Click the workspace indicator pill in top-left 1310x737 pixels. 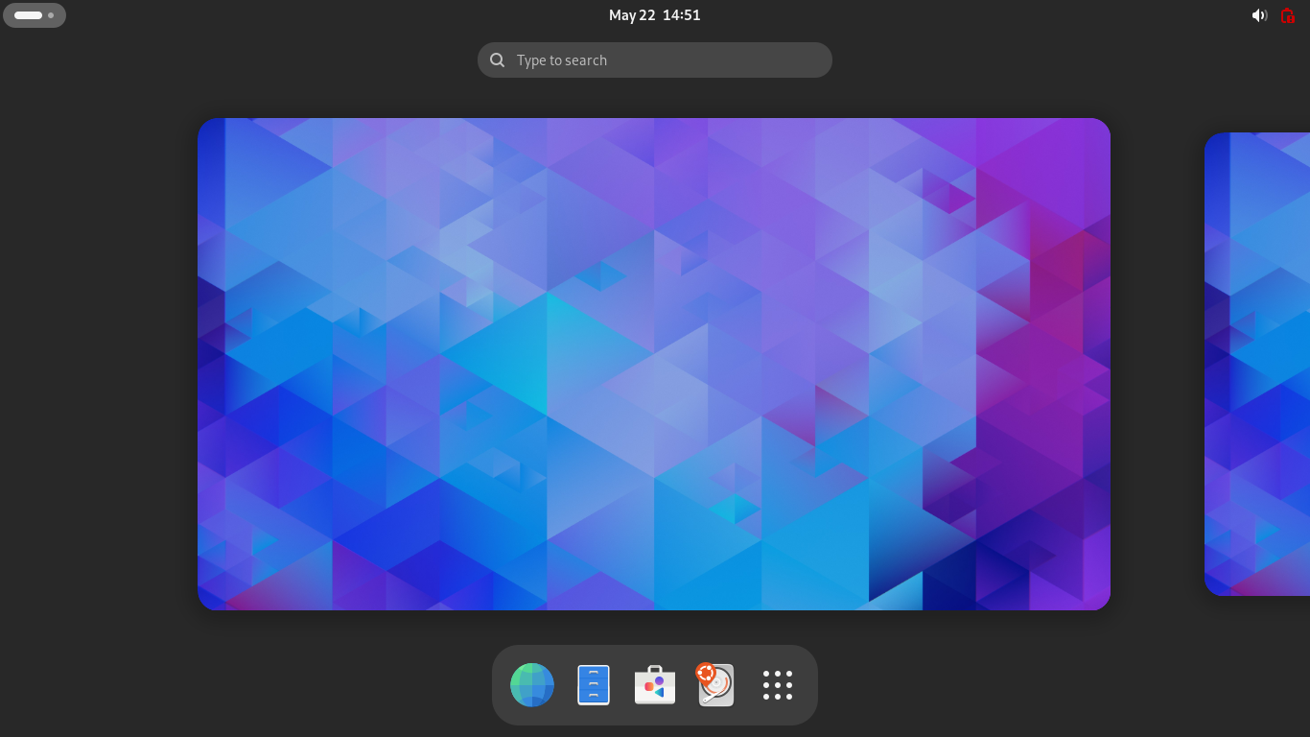pos(35,15)
